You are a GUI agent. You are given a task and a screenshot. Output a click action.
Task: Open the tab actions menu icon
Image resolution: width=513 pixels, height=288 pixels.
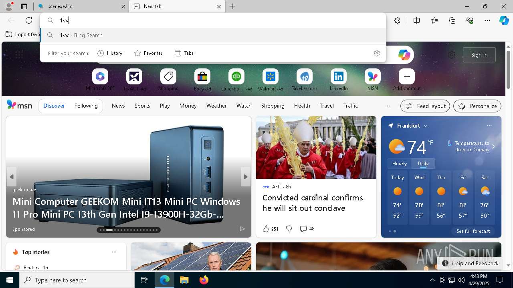24,6
